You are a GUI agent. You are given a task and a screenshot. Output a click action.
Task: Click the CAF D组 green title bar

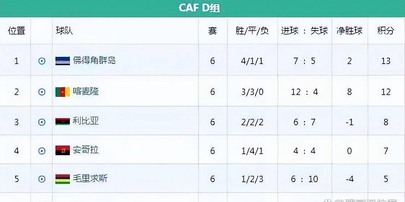[x=202, y=9]
